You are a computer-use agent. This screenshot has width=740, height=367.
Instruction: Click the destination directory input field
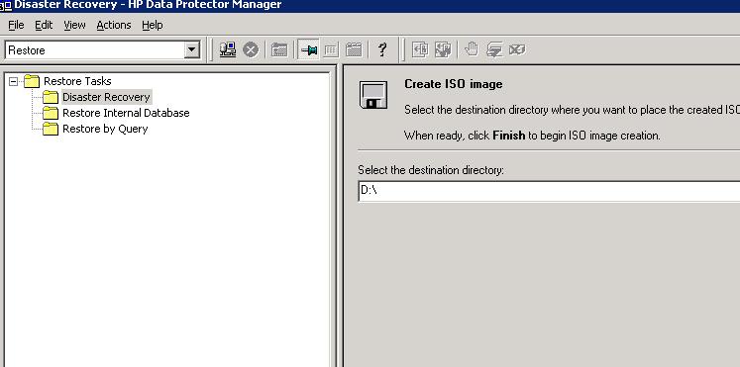[549, 191]
